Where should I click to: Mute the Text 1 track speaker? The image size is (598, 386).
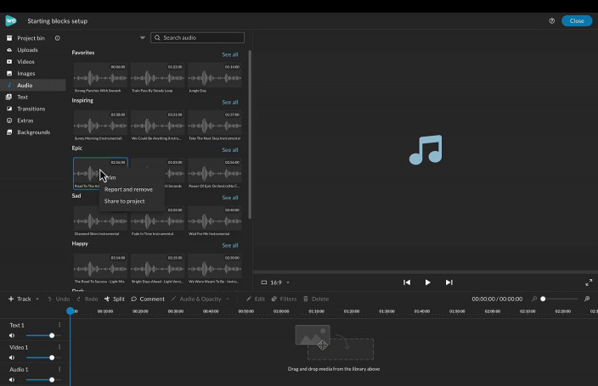click(13, 335)
